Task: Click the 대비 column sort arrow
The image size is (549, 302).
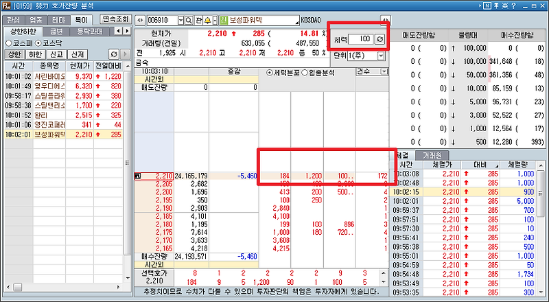Action: click(496, 165)
